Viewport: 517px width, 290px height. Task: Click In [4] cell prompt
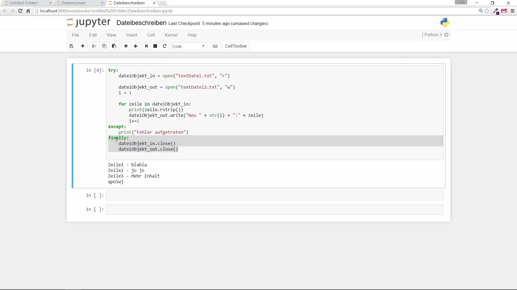click(x=95, y=70)
